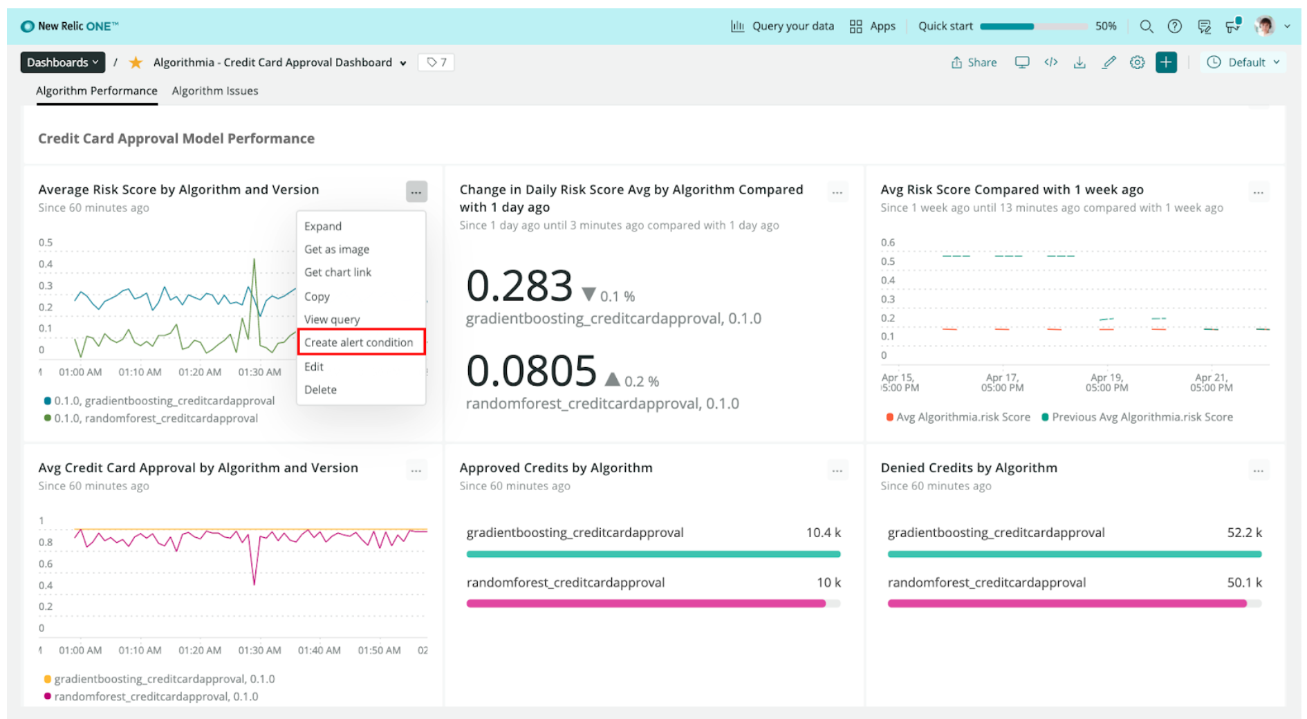Open help via the question mark icon
The width and height of the screenshot is (1307, 719).
pyautogui.click(x=1174, y=26)
